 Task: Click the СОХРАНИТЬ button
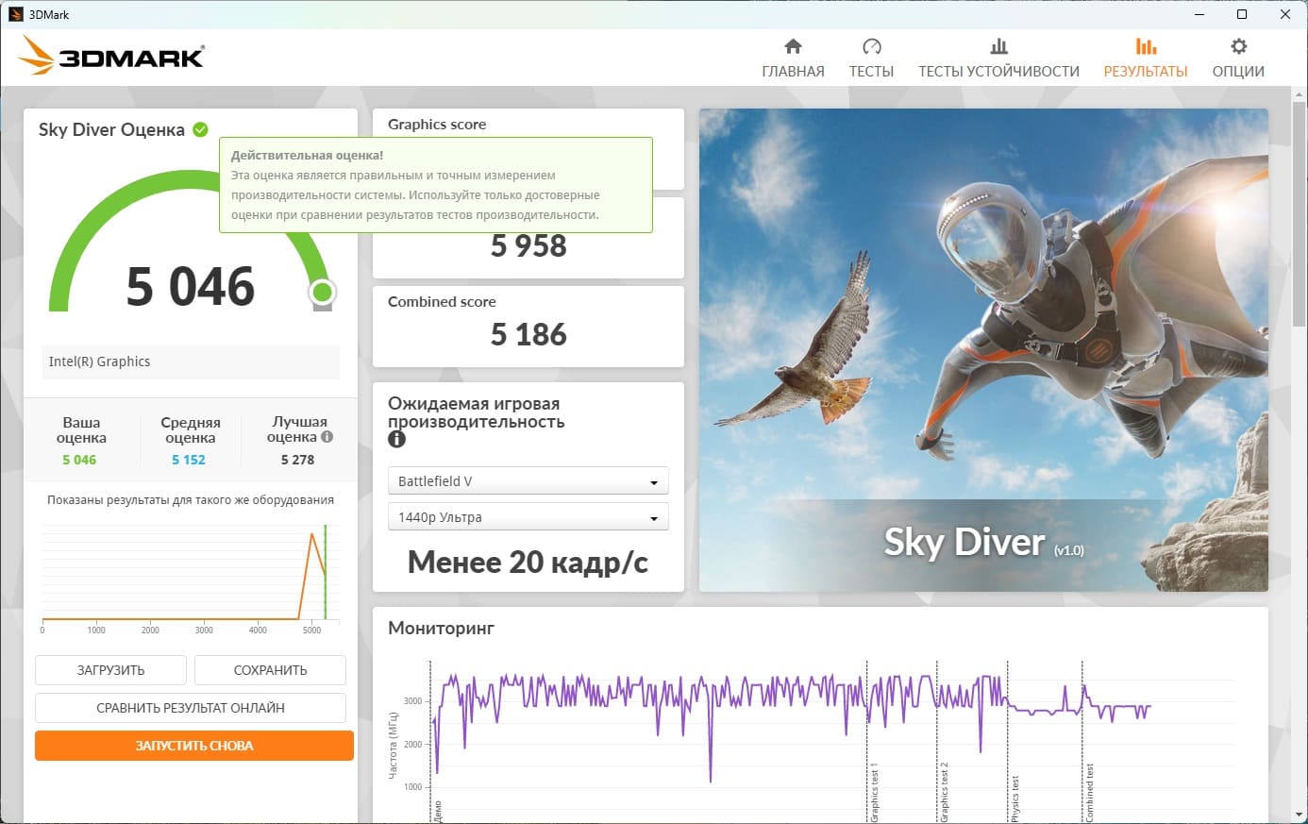coord(270,670)
